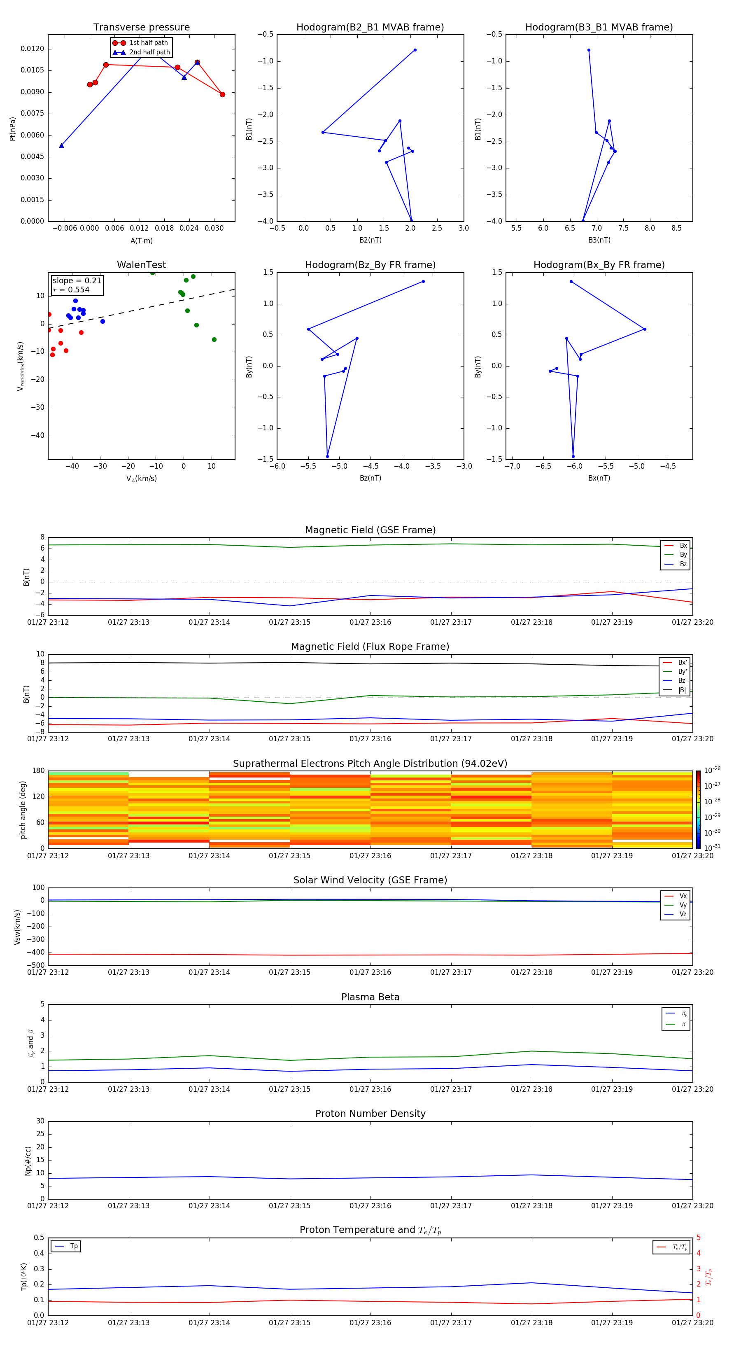Click the lowest blue triangle in Transverse pressure
Image resolution: width=741 pixels, height=1359 pixels.
coord(61,146)
